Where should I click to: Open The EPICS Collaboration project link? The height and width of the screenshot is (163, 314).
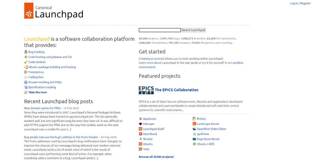click(x=177, y=90)
